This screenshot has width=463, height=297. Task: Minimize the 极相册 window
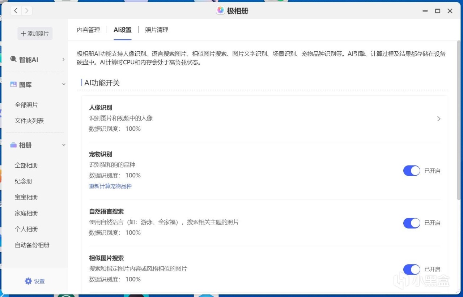click(x=425, y=11)
